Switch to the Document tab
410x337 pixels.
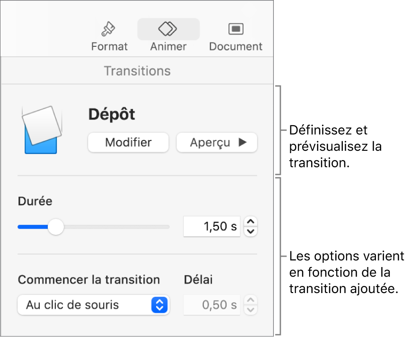236,36
